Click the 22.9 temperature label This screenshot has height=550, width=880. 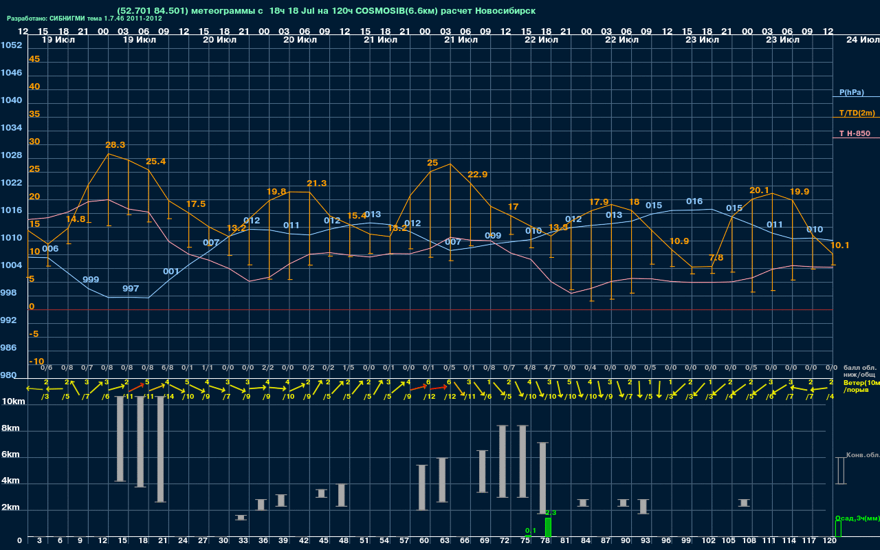[477, 175]
